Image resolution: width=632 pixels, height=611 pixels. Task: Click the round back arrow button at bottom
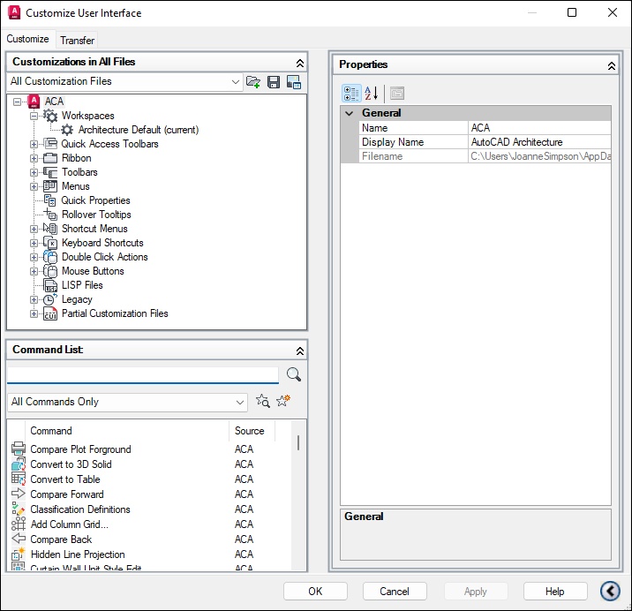(x=610, y=592)
